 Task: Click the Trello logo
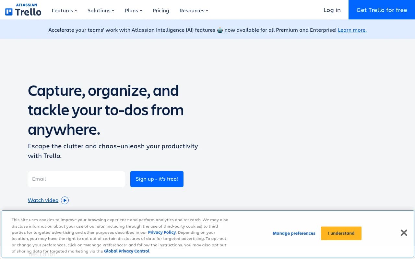(23, 10)
